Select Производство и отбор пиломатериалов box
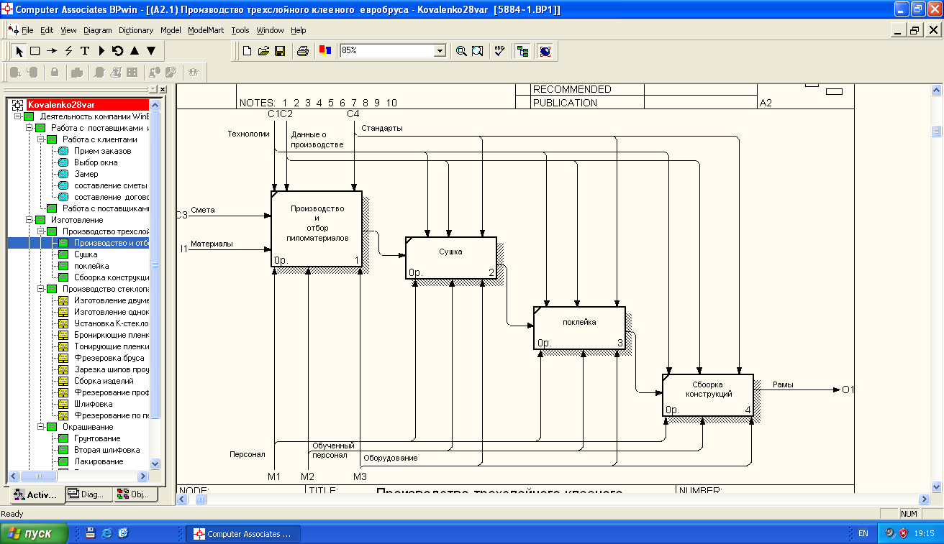The height and width of the screenshot is (544, 944). (x=317, y=229)
